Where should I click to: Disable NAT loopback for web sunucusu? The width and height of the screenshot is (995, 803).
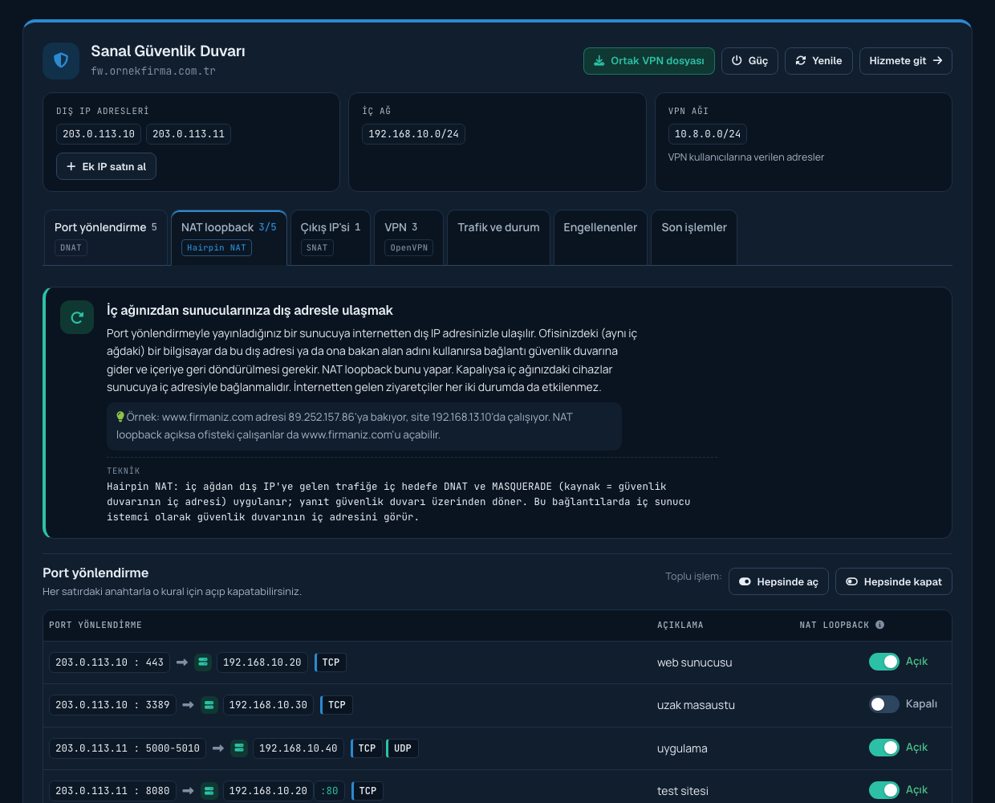pyautogui.click(x=884, y=662)
